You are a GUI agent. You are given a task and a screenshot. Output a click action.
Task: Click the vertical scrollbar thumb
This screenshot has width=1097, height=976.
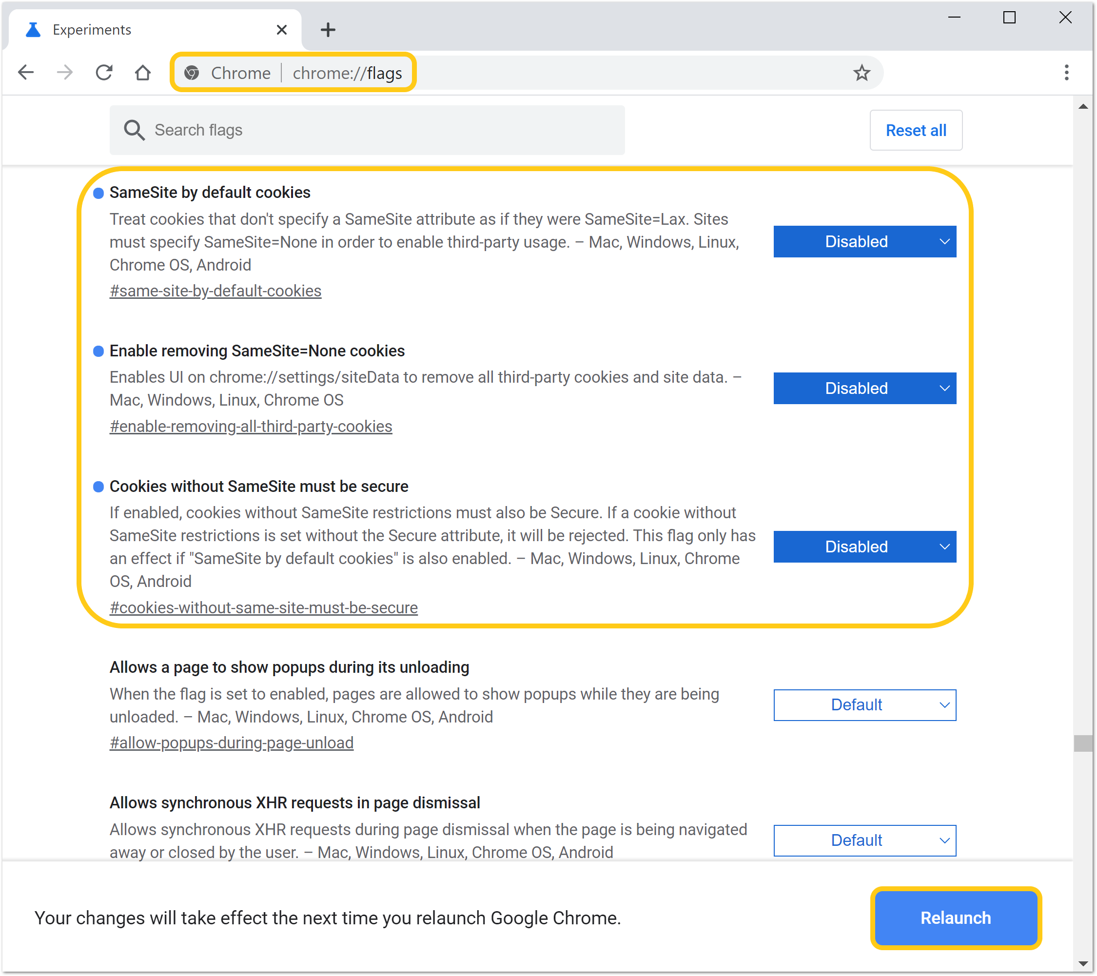1083,743
